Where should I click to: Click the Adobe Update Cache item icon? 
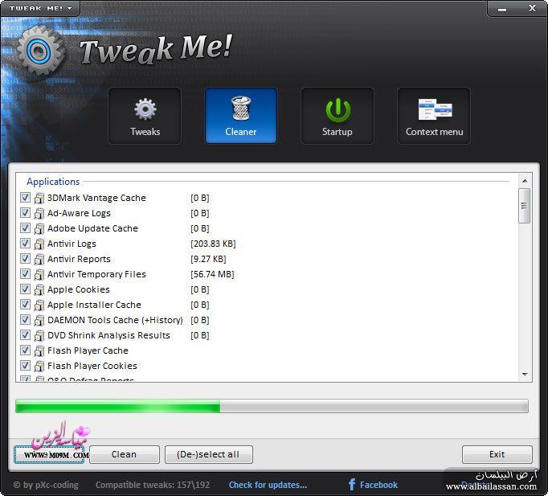pos(39,228)
